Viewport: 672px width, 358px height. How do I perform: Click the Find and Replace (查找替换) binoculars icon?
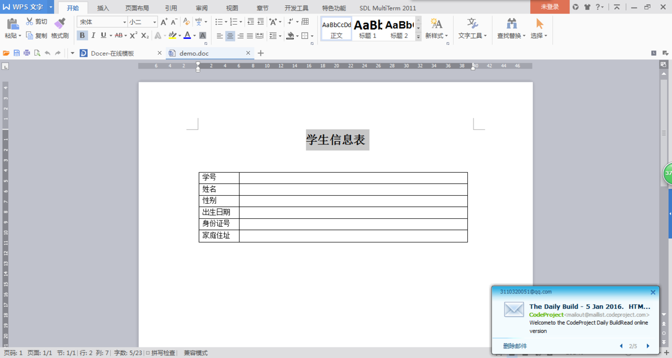click(x=512, y=24)
